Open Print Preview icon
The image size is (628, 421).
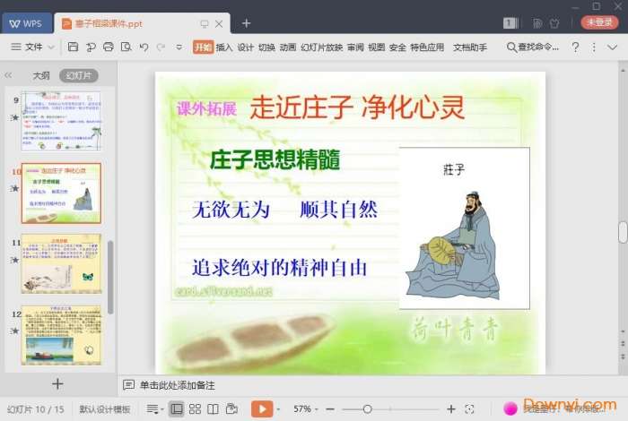pyautogui.click(x=126, y=47)
